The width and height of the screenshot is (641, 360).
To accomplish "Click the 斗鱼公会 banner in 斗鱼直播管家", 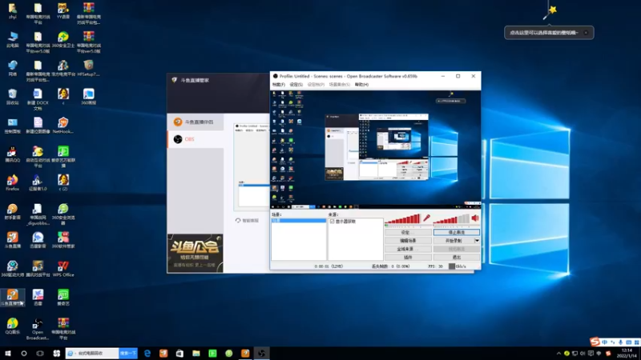I will tap(195, 253).
